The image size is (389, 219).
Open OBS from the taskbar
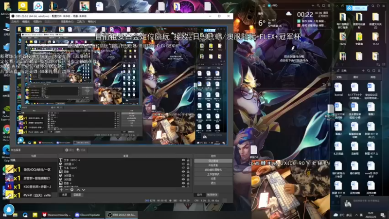pyautogui.click(x=123, y=215)
